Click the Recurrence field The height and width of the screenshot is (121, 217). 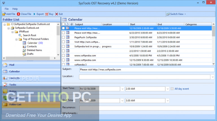click(x=147, y=108)
